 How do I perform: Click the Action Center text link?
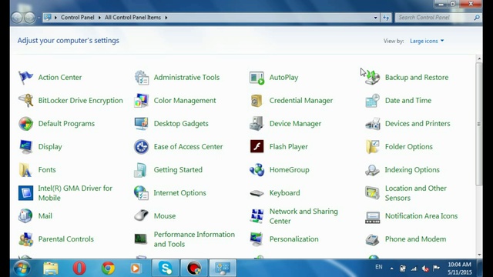[x=60, y=77]
